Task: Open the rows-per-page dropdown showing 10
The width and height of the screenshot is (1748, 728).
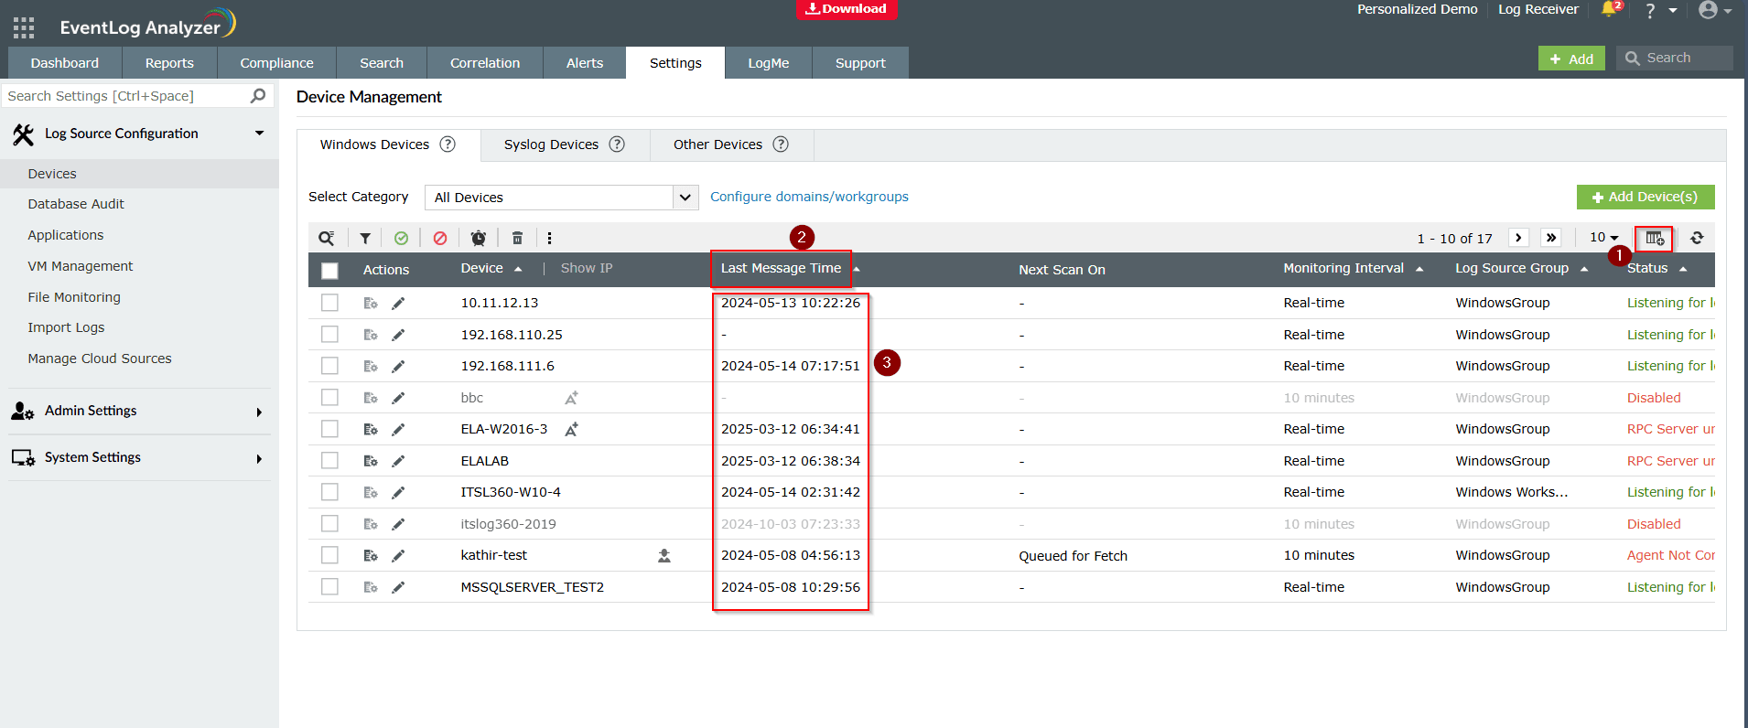Action: pos(1603,238)
